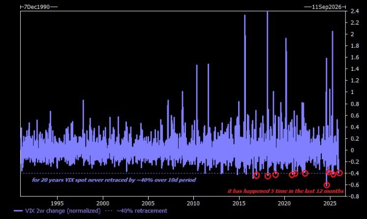The height and width of the screenshot is (219, 367).
Task: Click the 2025 x-axis label
Action: (330, 203)
